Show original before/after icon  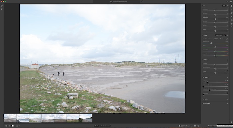pos(198,126)
